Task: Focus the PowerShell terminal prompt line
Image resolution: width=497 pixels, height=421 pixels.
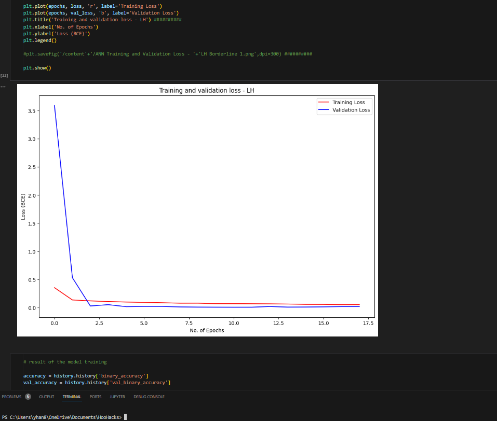Action: click(x=64, y=417)
